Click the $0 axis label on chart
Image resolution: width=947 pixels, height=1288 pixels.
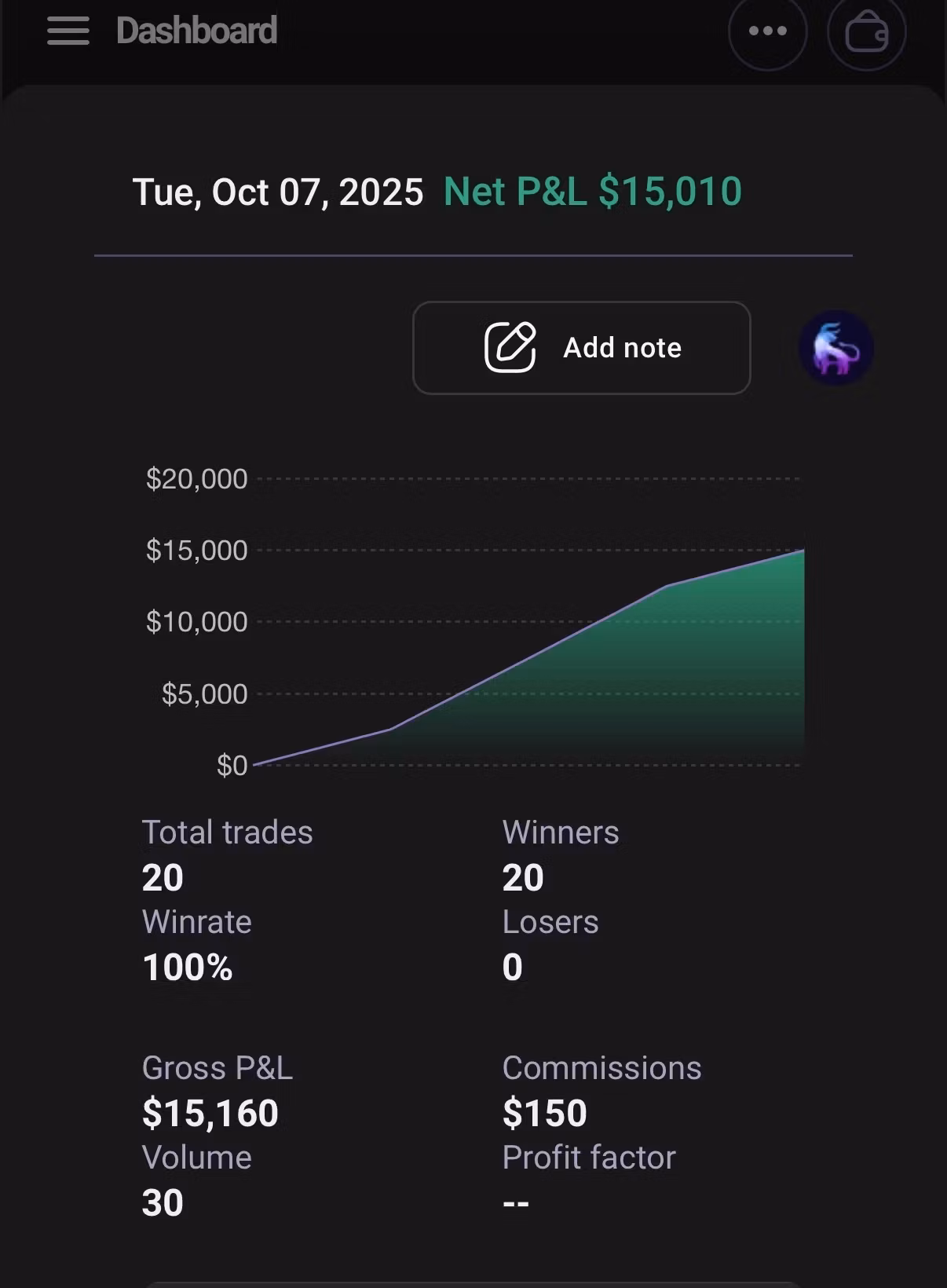(x=232, y=766)
